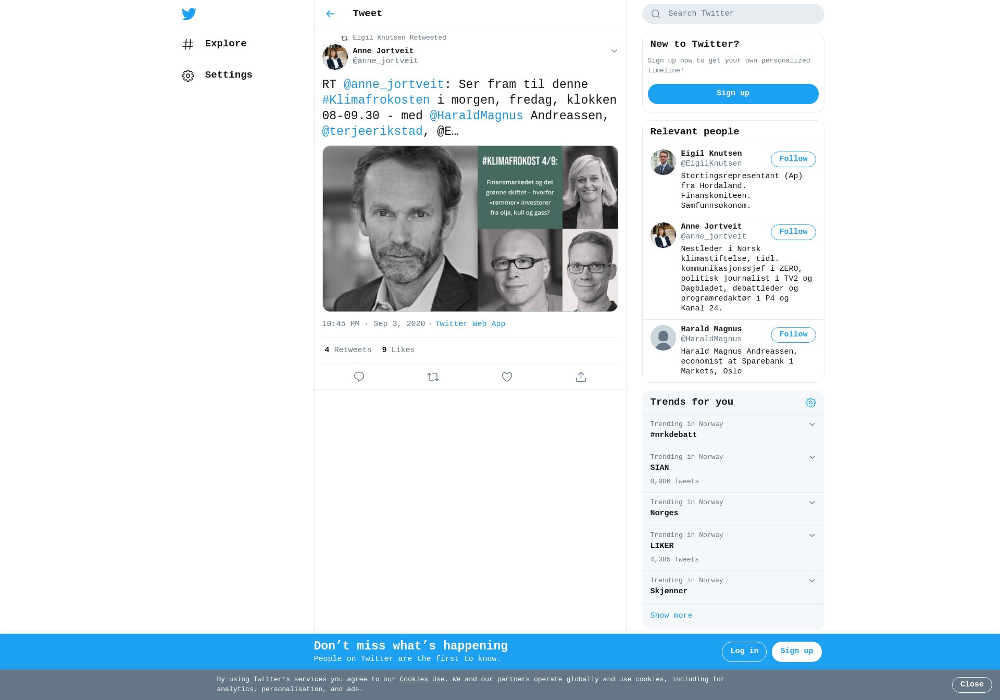Screen dimensions: 1000x700
Task: Open Explore from the left sidebar
Action: 215,44
